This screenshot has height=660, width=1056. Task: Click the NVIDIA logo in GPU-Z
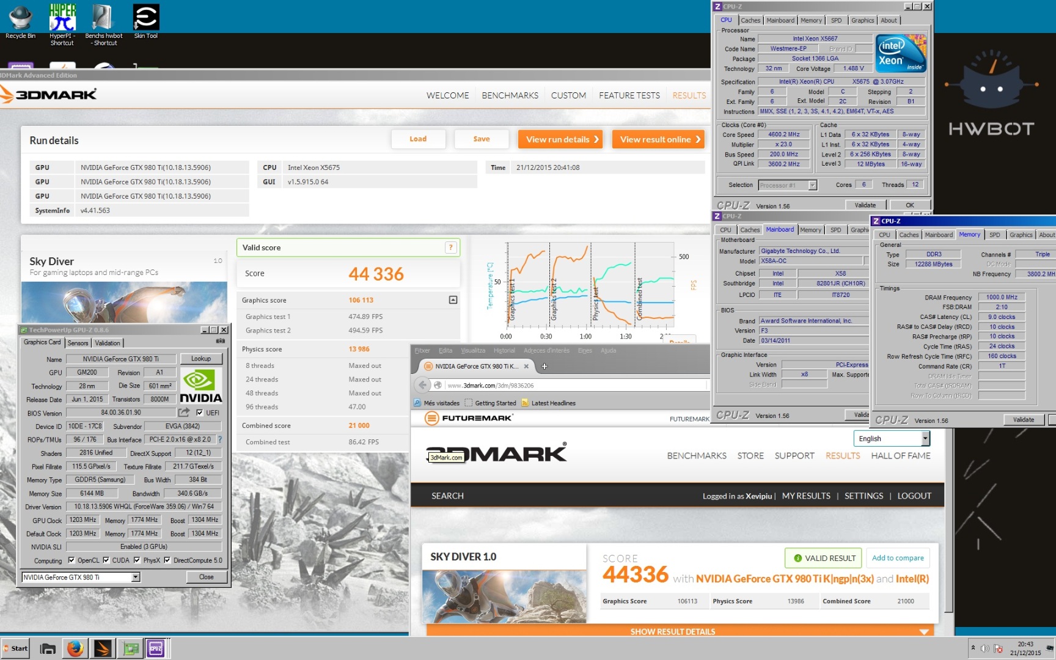(x=200, y=386)
